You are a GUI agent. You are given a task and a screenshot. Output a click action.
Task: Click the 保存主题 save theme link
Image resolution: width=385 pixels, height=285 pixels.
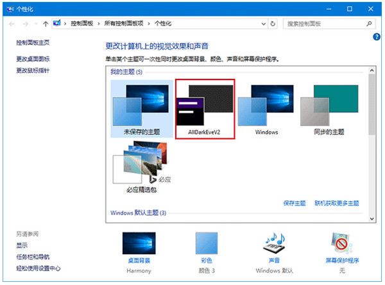[294, 203]
